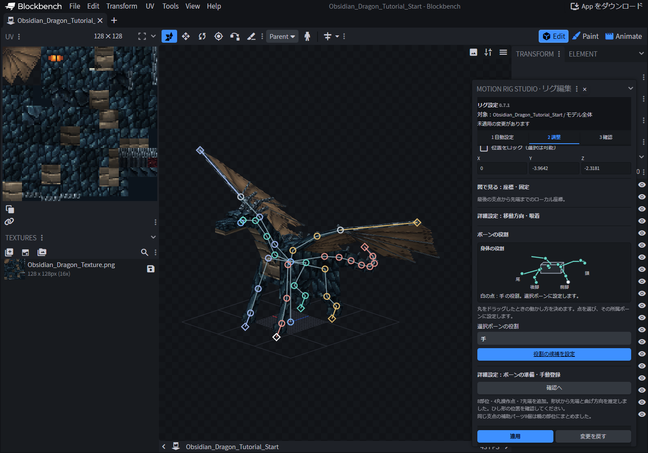Image resolution: width=648 pixels, height=453 pixels.
Task: Toggle the 位置をロック checkbox
Action: 484,148
